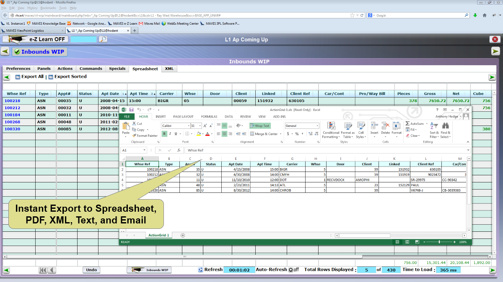Click Sort & Filter in Excel
The width and height of the screenshot is (503, 282).
point(434,130)
